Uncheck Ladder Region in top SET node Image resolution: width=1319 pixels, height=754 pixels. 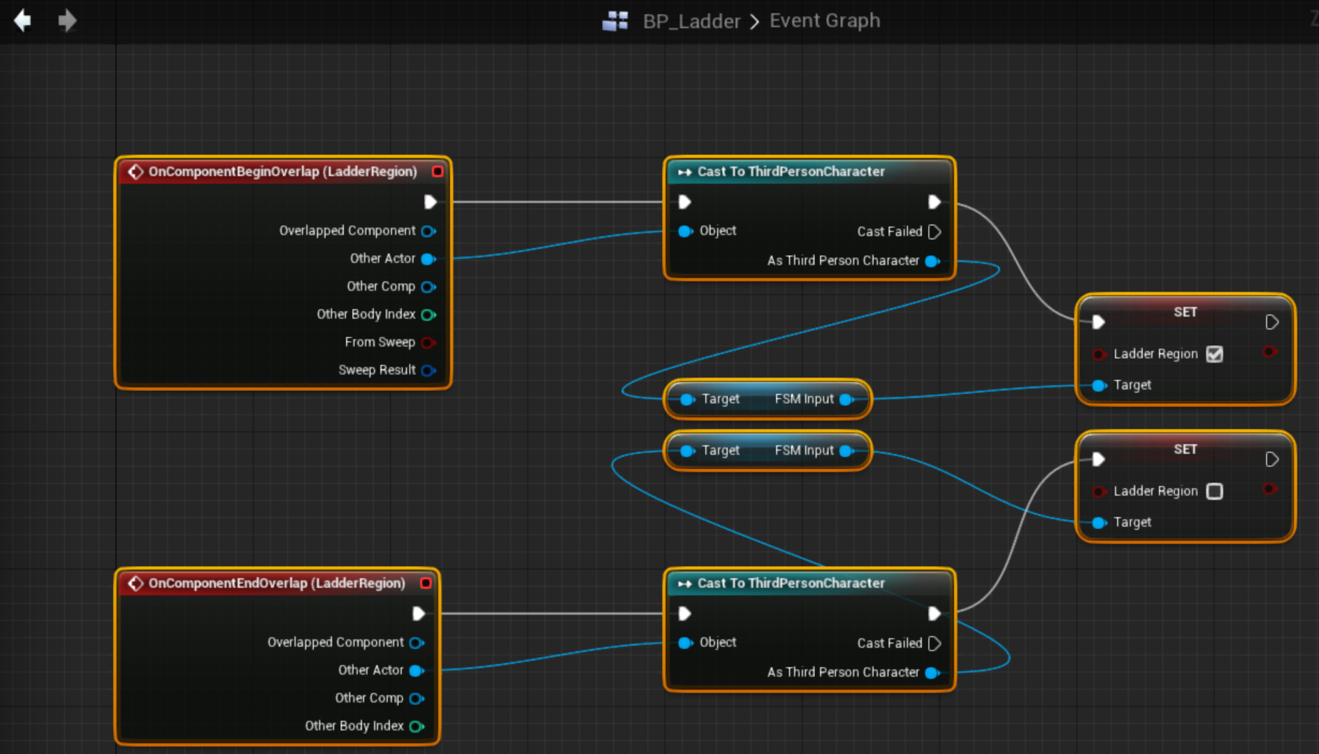(1214, 354)
